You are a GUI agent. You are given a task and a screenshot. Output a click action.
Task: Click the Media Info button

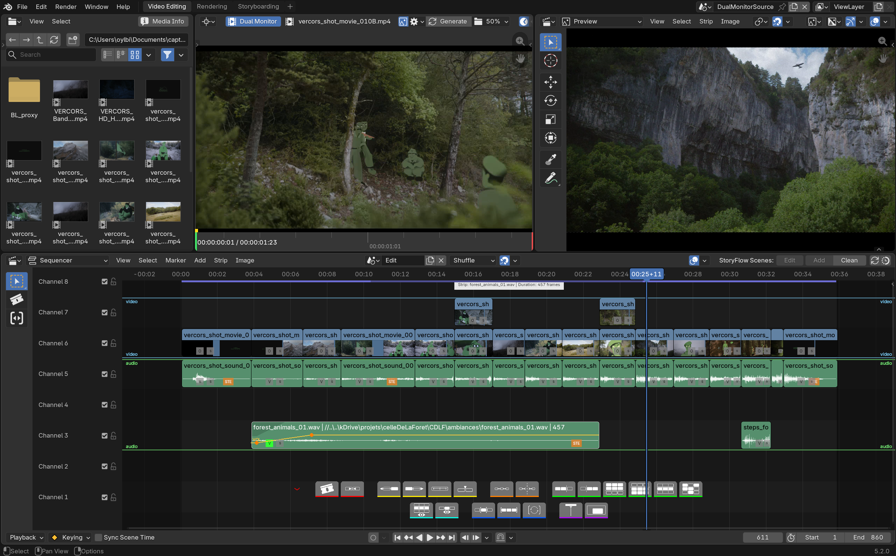(163, 22)
